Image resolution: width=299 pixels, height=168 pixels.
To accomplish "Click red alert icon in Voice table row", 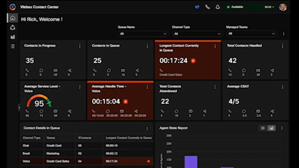I will 148,161.
